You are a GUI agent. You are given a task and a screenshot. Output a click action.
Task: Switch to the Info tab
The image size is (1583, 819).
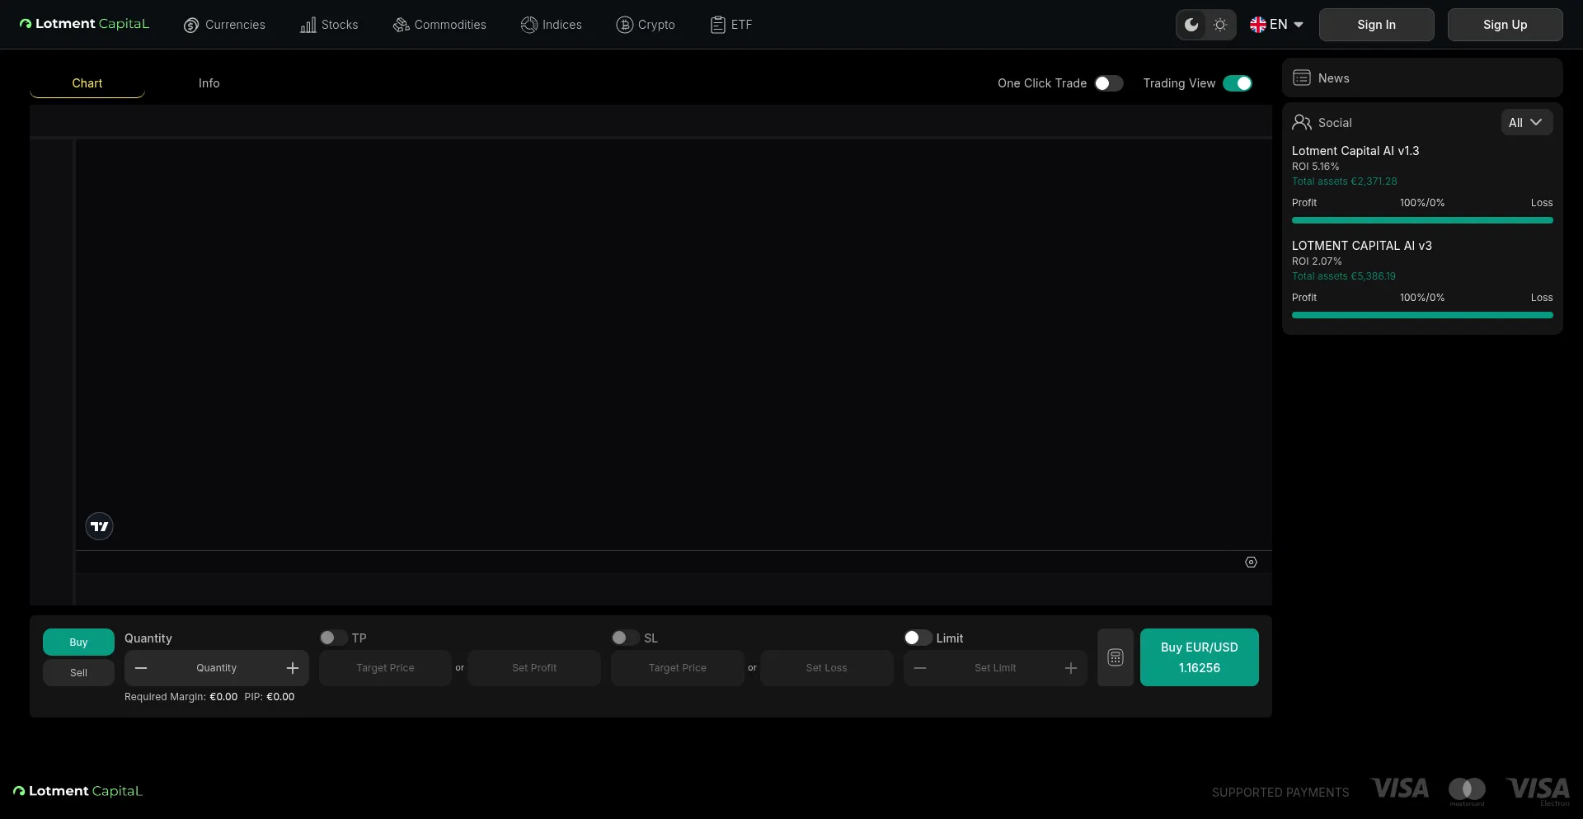[209, 83]
